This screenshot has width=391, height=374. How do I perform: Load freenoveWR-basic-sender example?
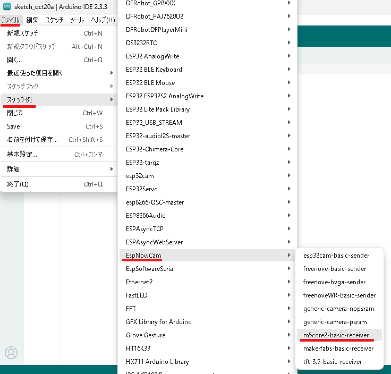click(x=339, y=295)
